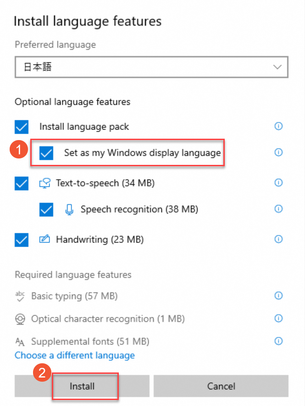Click the Install button

[x=82, y=386]
